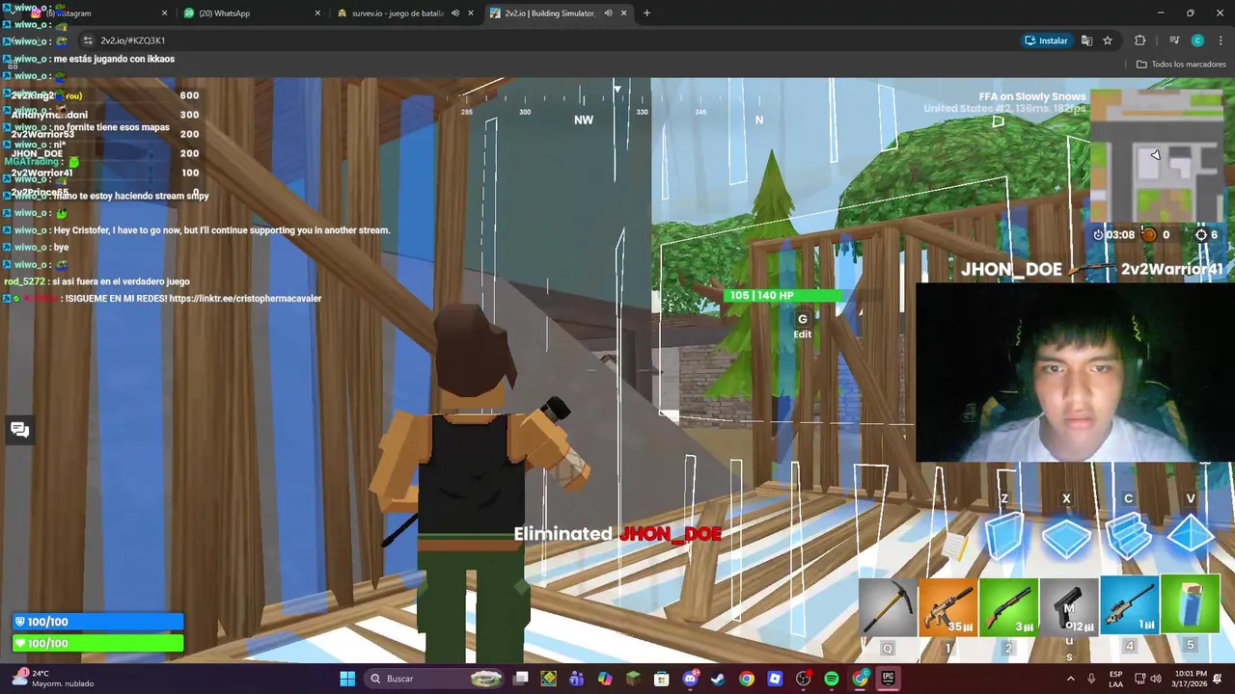The height and width of the screenshot is (694, 1235).
Task: Click the taskbar Buscar search box
Action: click(436, 679)
